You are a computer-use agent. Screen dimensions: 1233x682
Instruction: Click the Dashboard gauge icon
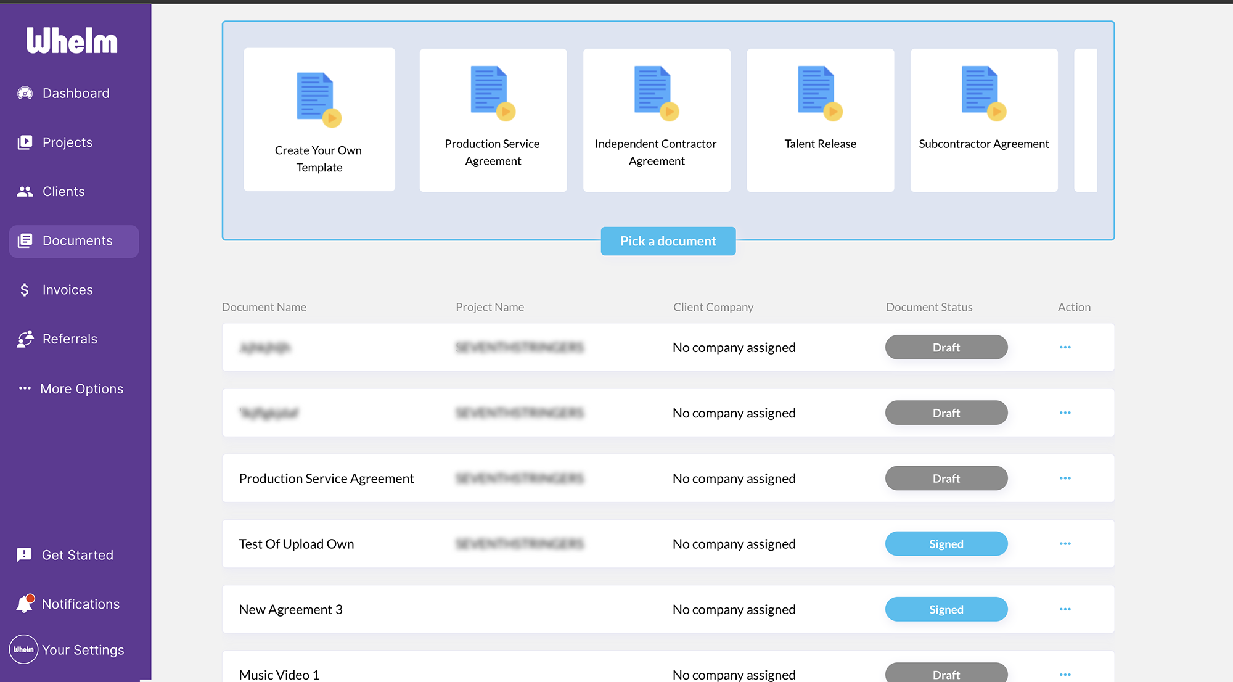[25, 93]
